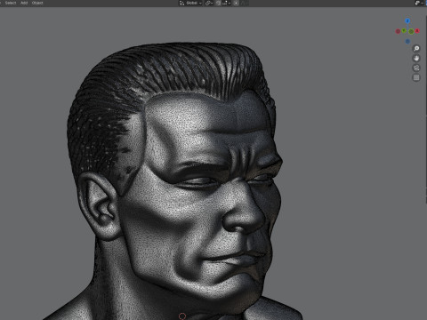Click the red X axis on navigation gizmo
427x320 pixels.
coord(417,31)
